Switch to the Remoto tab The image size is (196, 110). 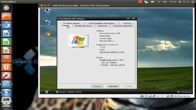coord(127,23)
